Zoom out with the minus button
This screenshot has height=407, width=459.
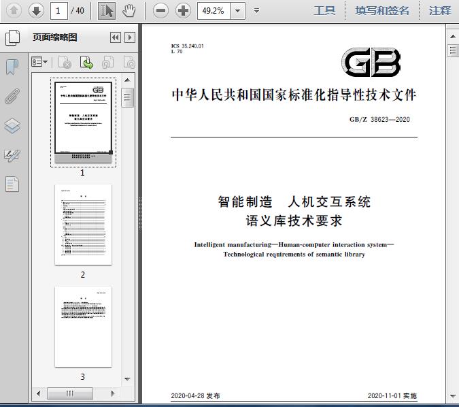(x=160, y=10)
